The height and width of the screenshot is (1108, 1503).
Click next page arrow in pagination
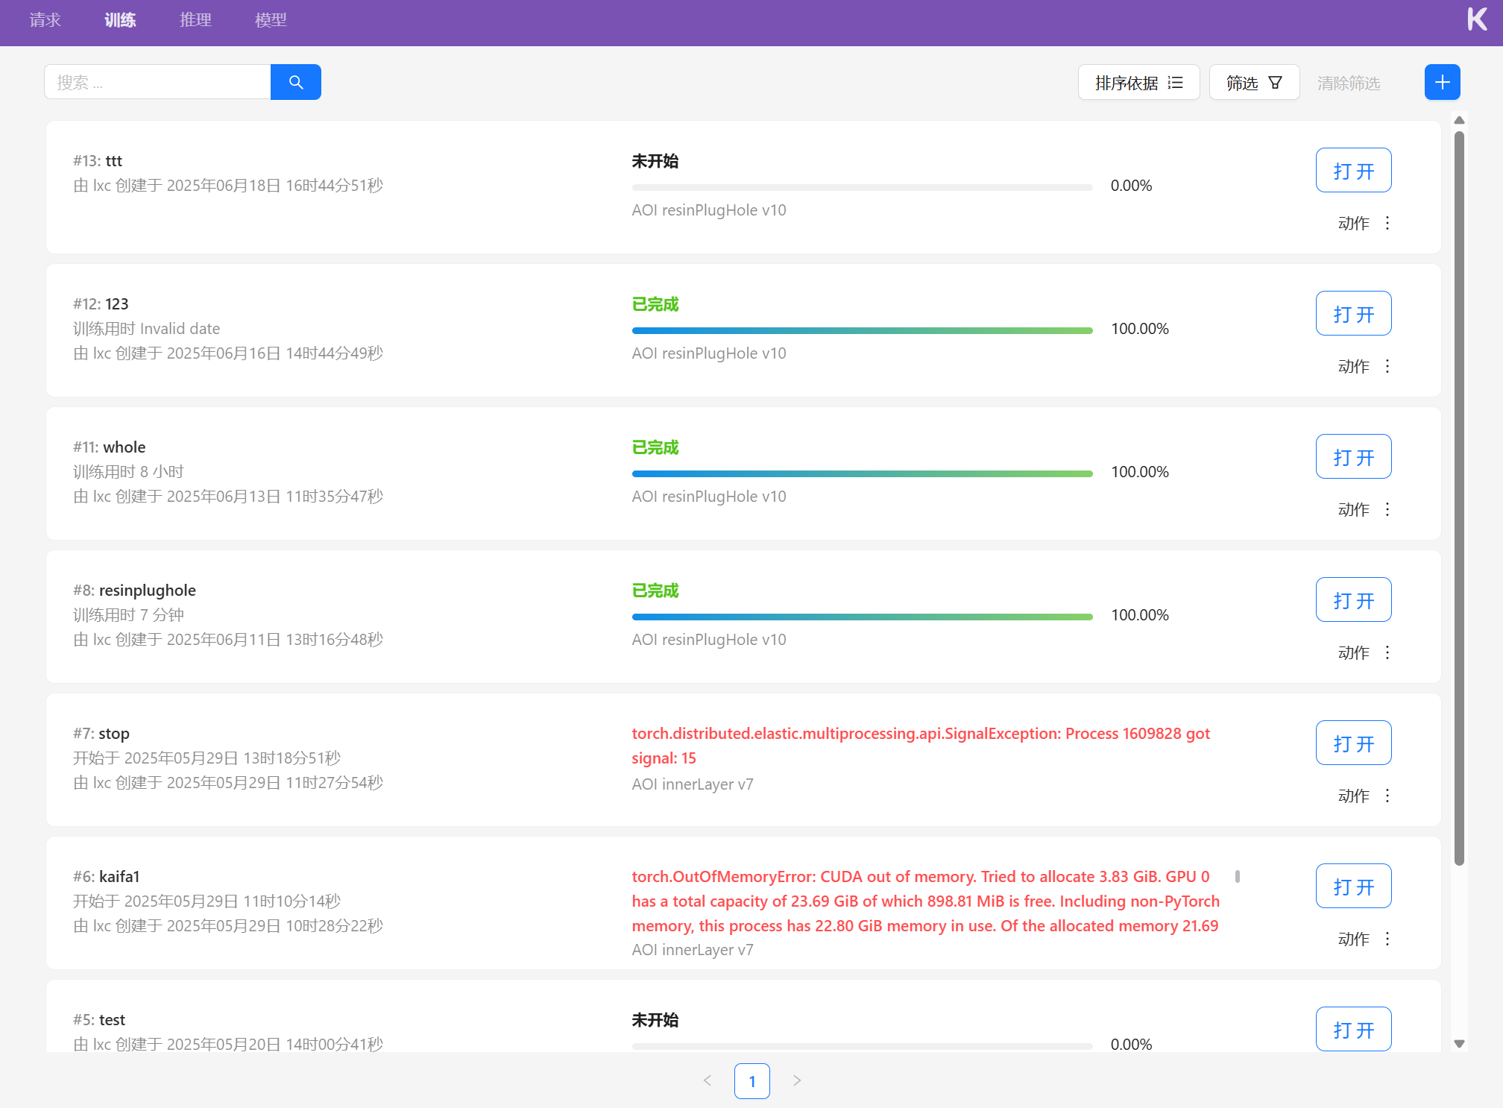797,1080
